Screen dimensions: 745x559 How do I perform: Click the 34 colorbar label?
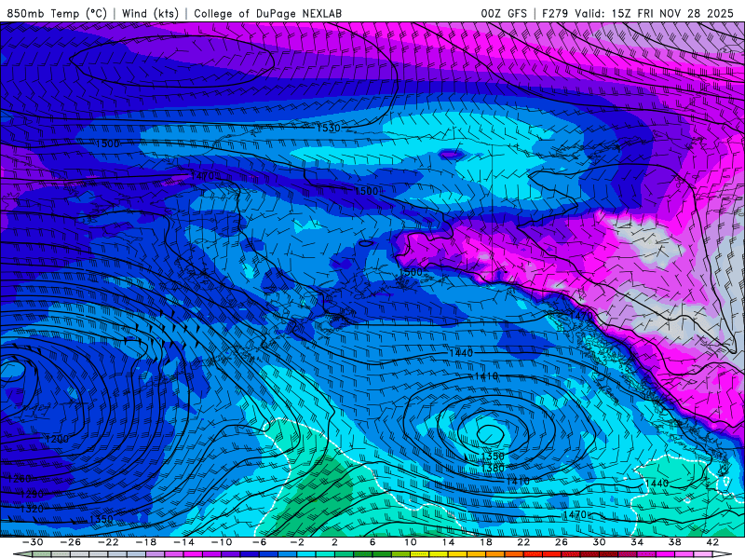(637, 542)
